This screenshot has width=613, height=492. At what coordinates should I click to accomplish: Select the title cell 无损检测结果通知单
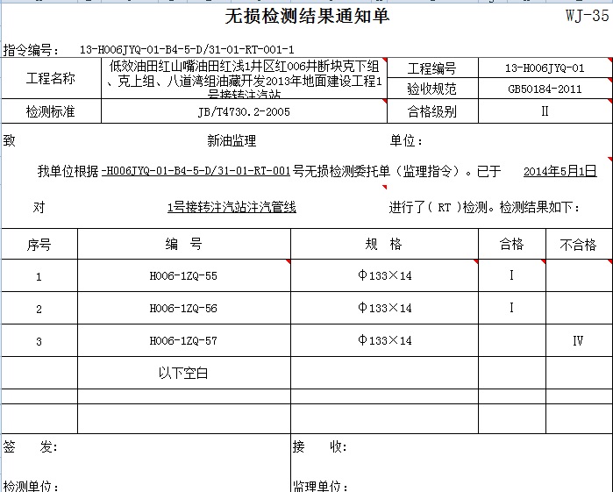(x=307, y=17)
